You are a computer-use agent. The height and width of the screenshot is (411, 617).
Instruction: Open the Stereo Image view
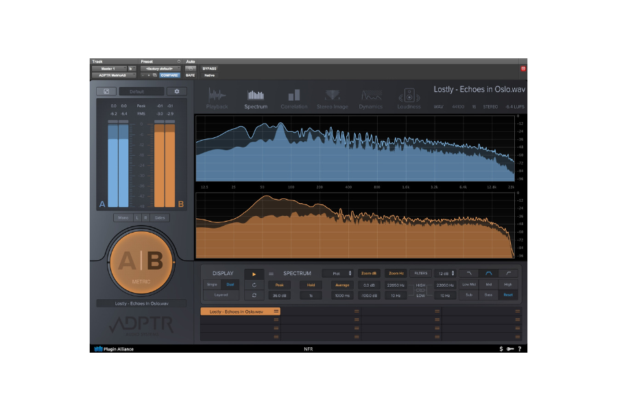332,98
